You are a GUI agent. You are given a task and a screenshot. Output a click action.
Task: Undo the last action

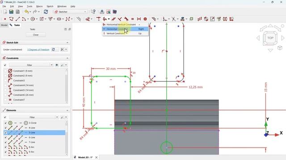pyautogui.click(x=26, y=12)
